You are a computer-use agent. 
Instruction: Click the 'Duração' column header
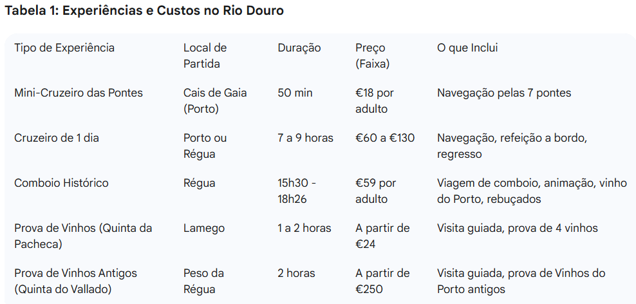pyautogui.click(x=299, y=48)
